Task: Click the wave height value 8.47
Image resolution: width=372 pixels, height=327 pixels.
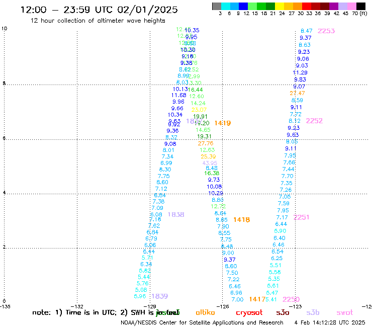Action: pos(307,31)
